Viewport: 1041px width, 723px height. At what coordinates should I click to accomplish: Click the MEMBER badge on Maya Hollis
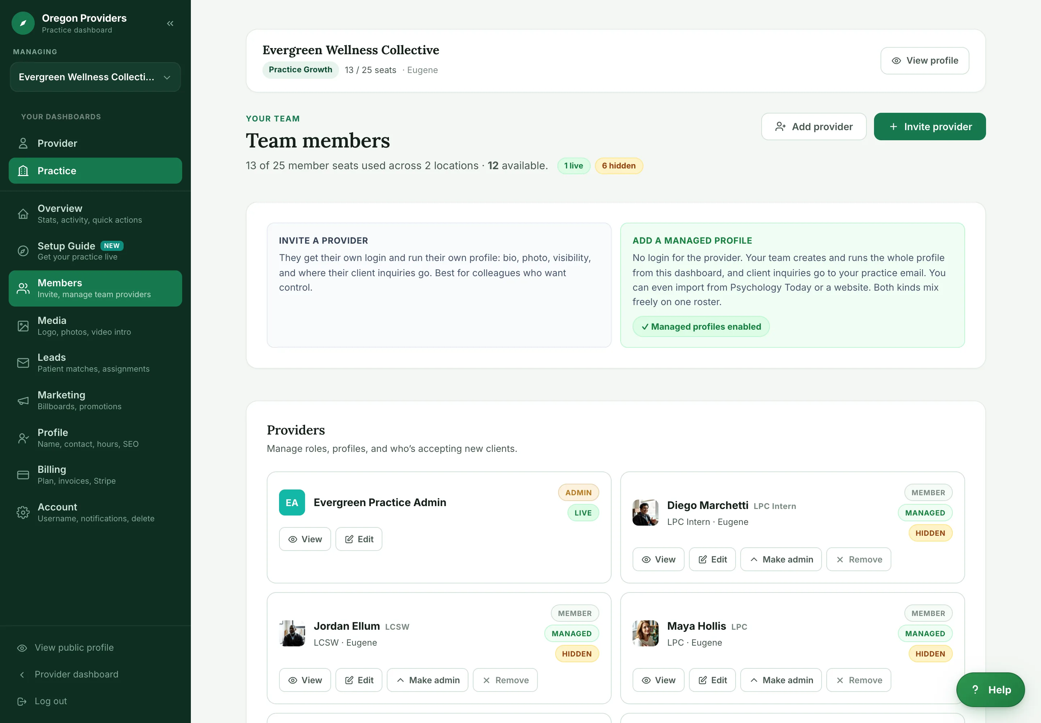coord(928,613)
